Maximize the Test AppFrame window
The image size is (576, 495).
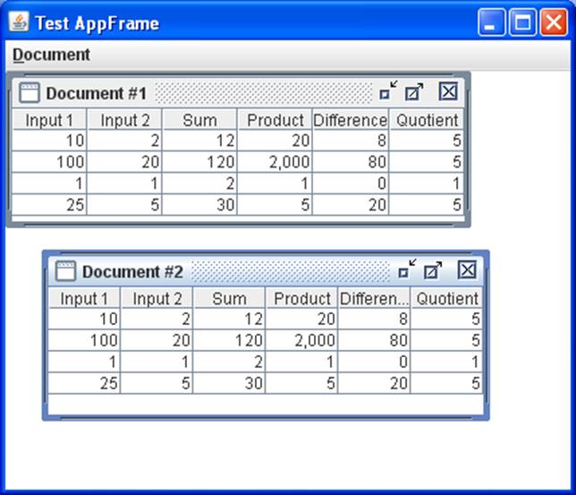523,22
